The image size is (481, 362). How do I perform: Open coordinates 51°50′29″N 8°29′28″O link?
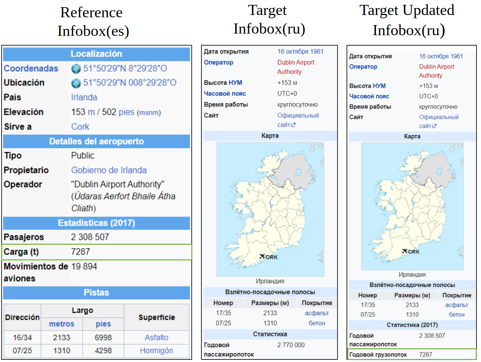125,68
